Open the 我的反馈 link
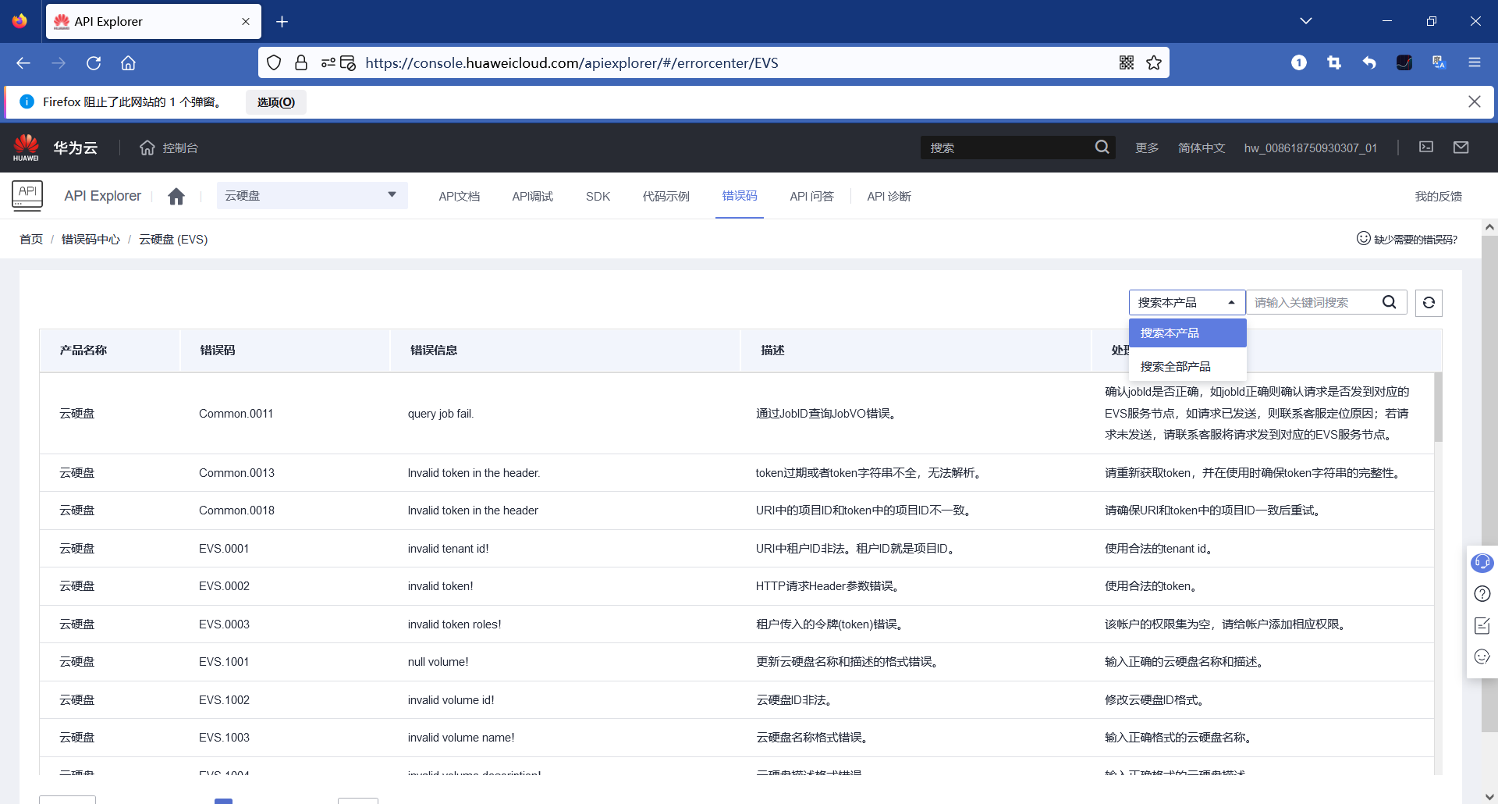 [1438, 196]
